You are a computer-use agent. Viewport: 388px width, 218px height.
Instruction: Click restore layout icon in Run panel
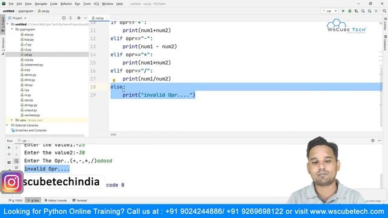click(x=9, y=162)
